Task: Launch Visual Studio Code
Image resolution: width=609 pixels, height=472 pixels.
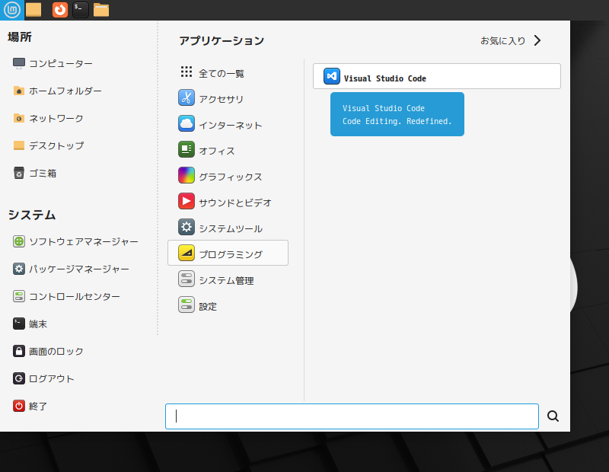Action: [436, 77]
